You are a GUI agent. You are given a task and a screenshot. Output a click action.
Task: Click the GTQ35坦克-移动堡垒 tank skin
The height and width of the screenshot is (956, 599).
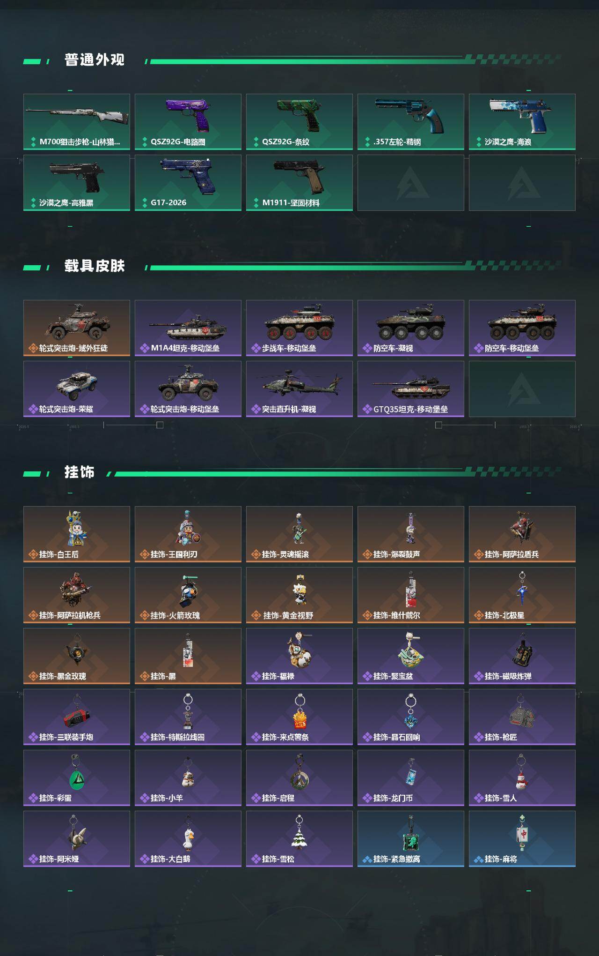pos(411,389)
